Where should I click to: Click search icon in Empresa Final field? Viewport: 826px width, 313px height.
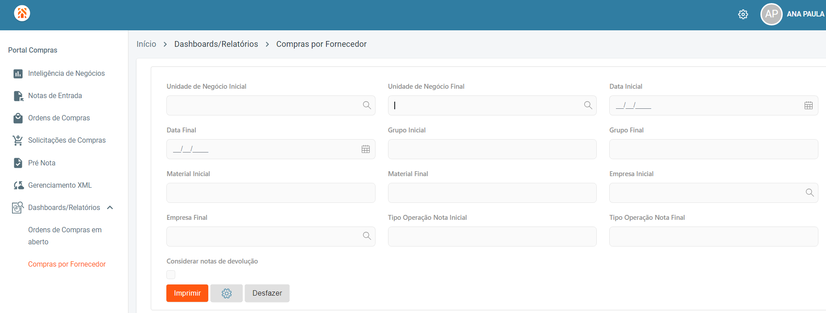pos(367,236)
